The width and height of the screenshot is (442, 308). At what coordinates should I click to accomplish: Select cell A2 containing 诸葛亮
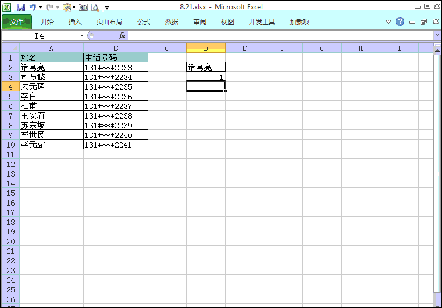[x=52, y=67]
